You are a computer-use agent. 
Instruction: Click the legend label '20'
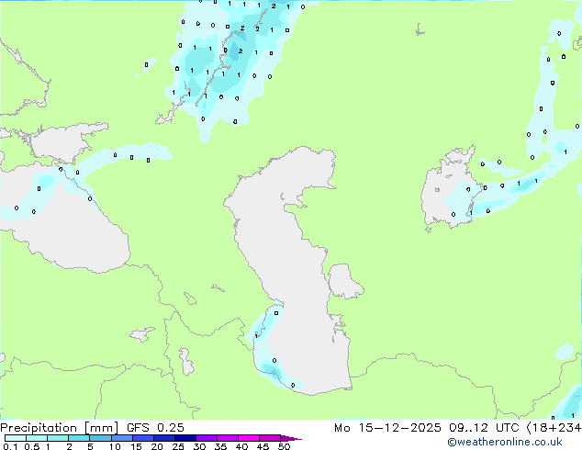pyautogui.click(x=157, y=446)
